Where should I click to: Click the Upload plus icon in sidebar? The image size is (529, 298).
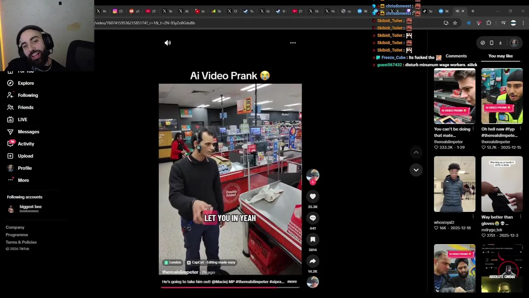point(10,156)
